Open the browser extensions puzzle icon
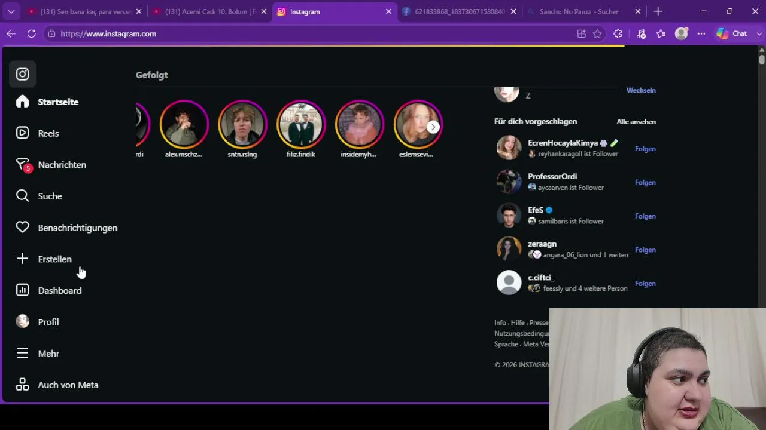766x430 pixels. (618, 34)
